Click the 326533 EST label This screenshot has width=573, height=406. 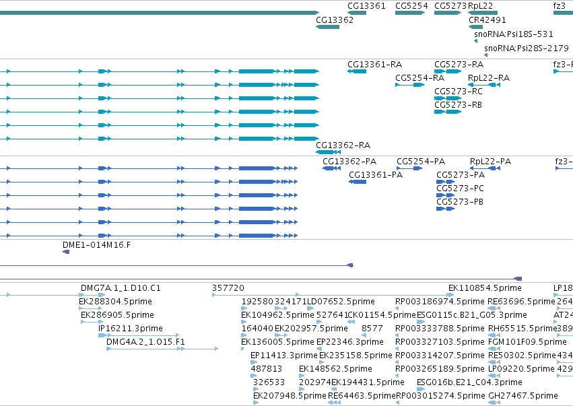pos(269,382)
